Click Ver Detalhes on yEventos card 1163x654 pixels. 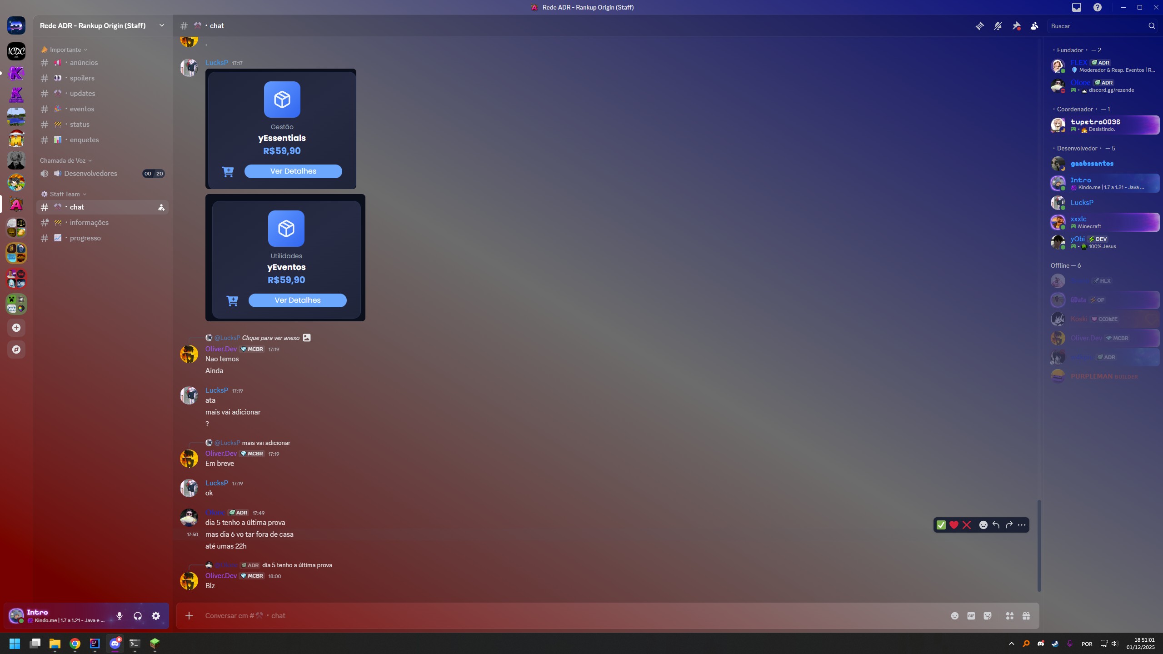[297, 300]
